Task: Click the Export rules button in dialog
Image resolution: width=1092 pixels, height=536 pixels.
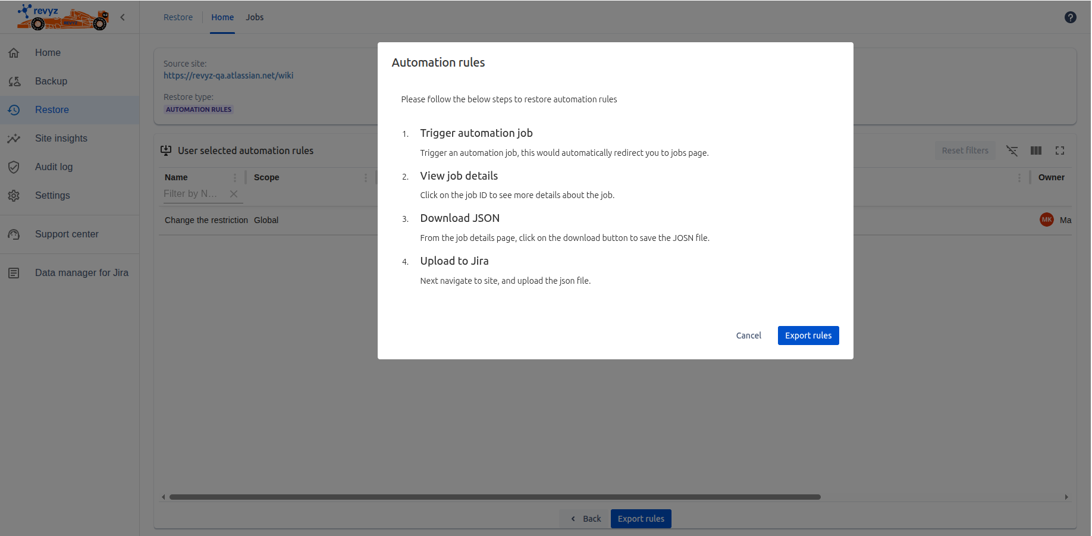Action: point(808,335)
